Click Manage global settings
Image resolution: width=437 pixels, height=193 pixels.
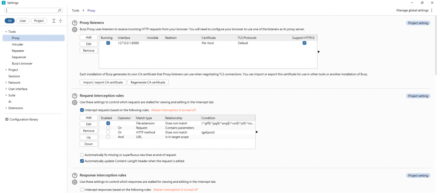point(412,10)
